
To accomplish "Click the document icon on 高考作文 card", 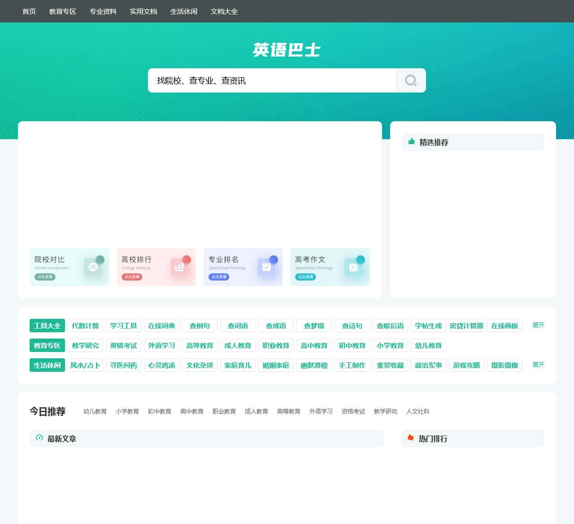I will [x=353, y=267].
